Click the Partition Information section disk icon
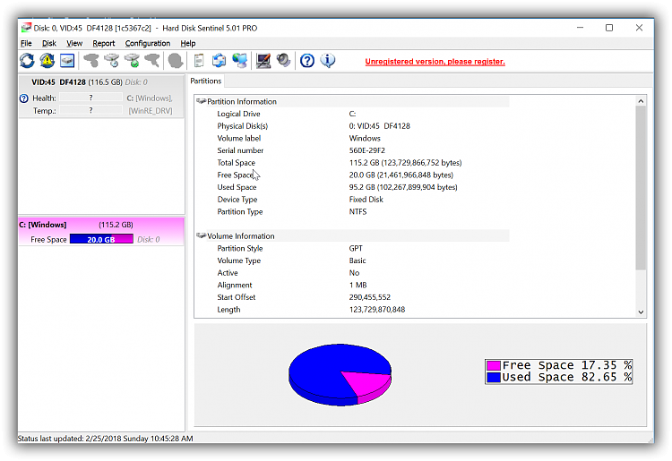672x461 pixels. [x=201, y=101]
